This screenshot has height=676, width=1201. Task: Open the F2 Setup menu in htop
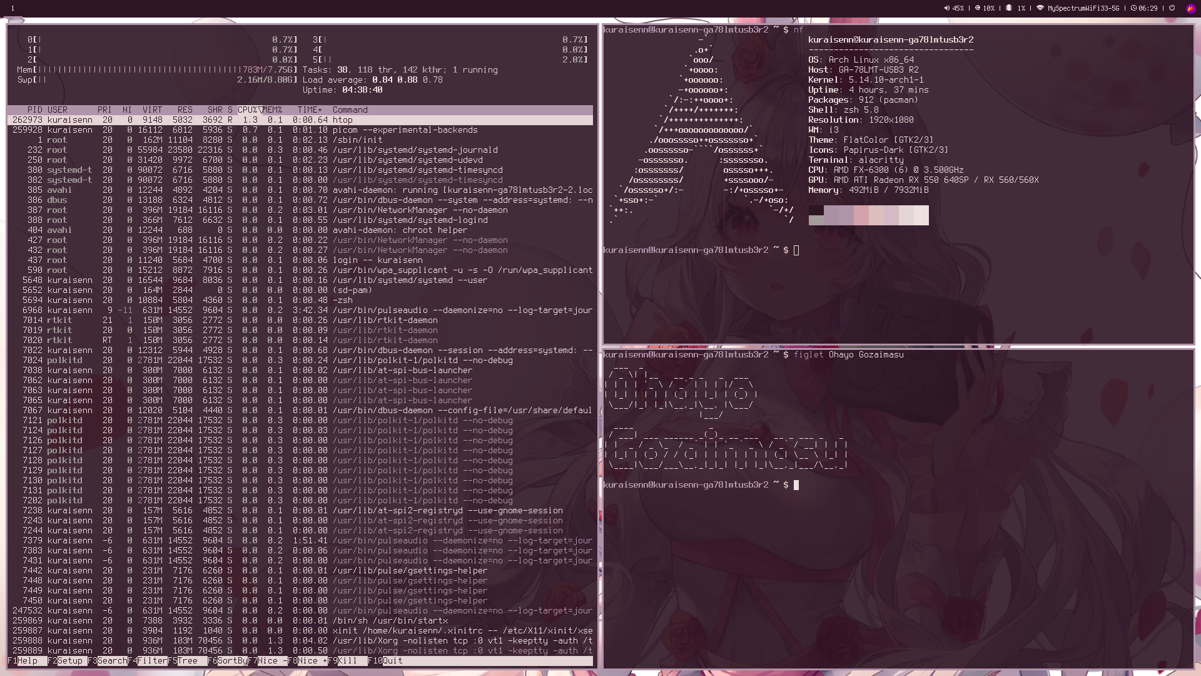pos(69,661)
